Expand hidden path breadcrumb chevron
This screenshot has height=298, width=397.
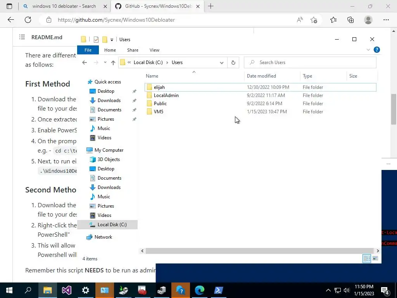point(129,62)
